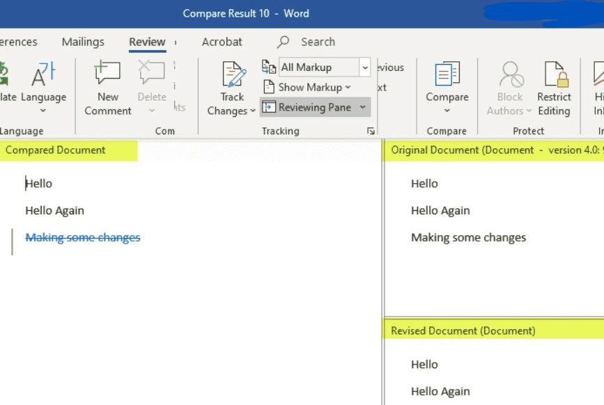
Task: Open Tracking group dialog launcher
Action: [371, 131]
